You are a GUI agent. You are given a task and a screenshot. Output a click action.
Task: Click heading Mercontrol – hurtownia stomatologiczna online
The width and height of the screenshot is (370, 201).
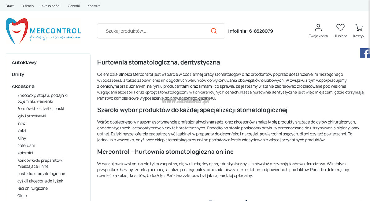(166, 152)
